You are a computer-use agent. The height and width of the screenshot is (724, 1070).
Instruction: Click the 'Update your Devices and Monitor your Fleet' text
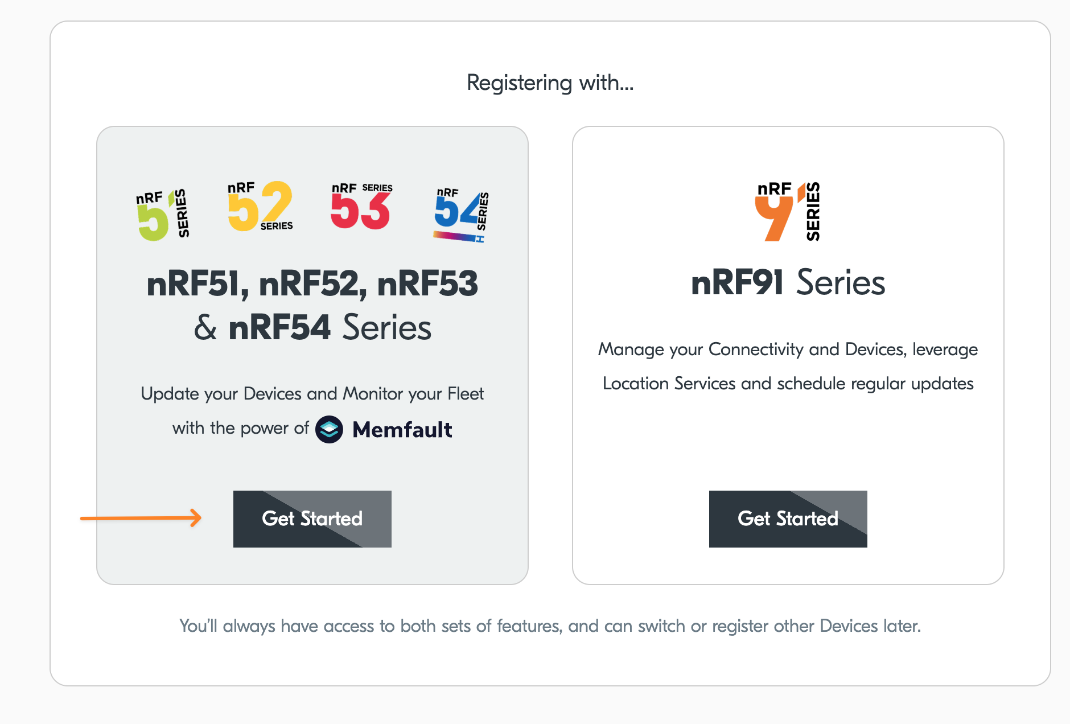[312, 394]
